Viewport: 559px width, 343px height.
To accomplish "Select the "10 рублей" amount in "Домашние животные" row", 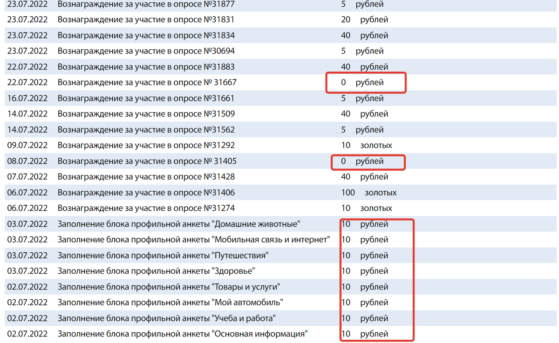I will (365, 224).
